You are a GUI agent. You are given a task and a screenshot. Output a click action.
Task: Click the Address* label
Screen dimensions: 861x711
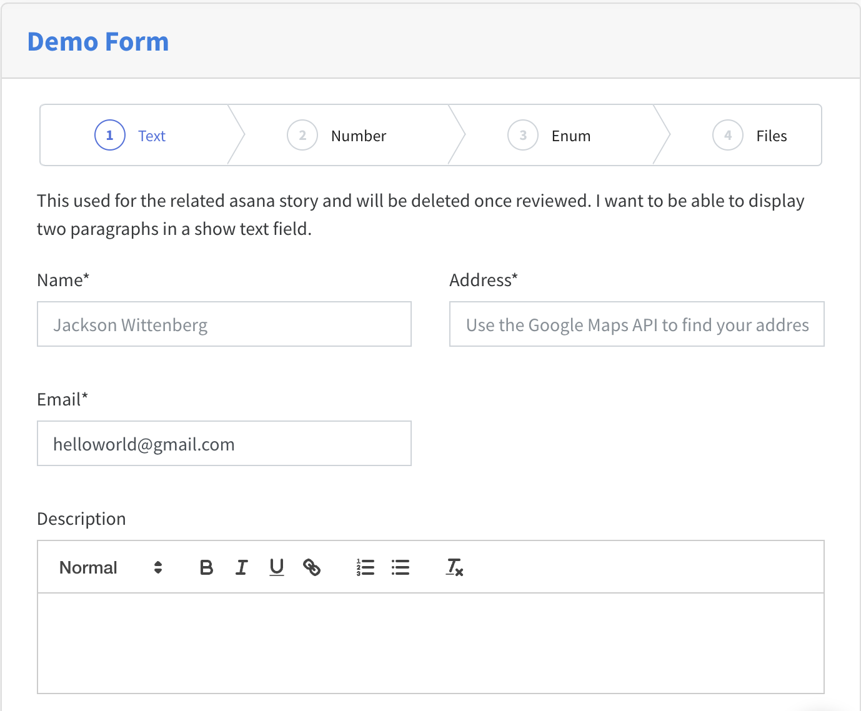pos(484,280)
